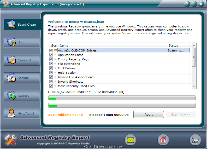Image resolution: width=207 pixels, height=149 pixels.
Task: Switch to the Restore section
Action: click(x=22, y=96)
